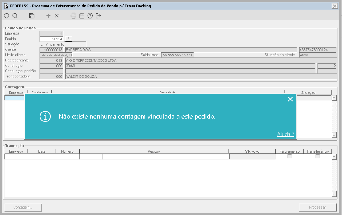Click the 'Contagem...' button at the bottom

[23, 207]
